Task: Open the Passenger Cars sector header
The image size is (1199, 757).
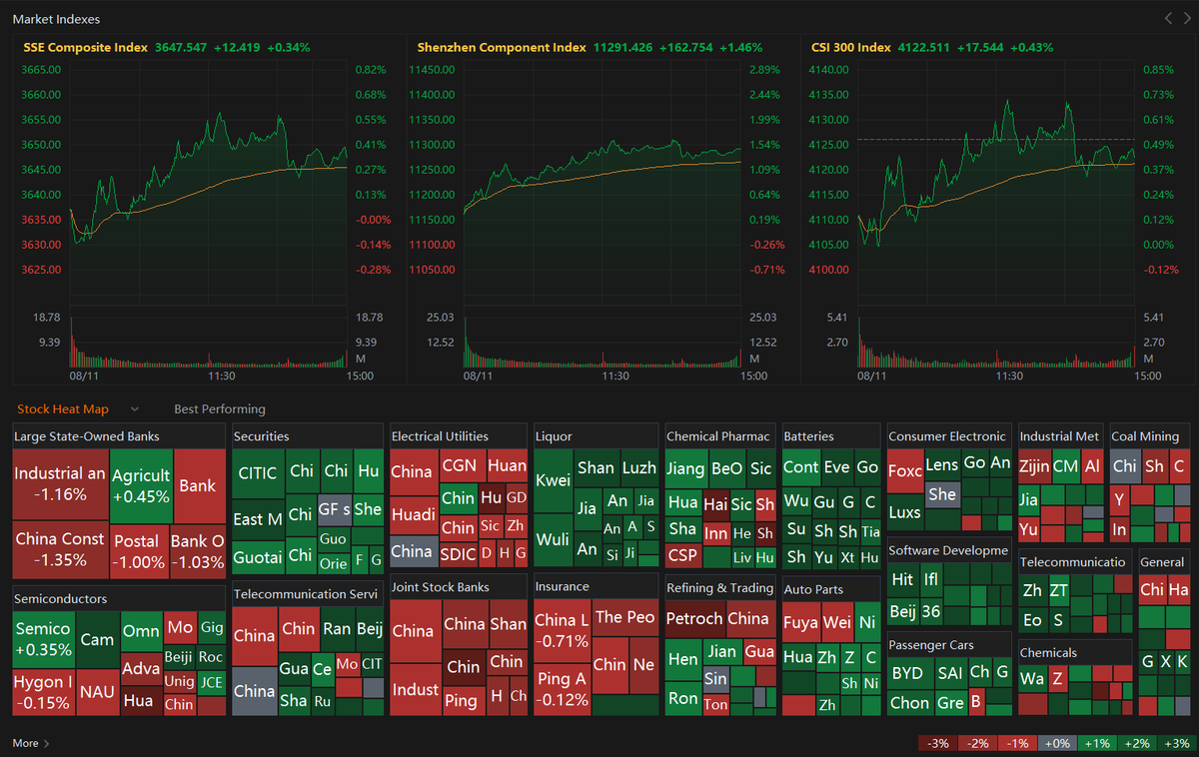Action: pos(949,645)
